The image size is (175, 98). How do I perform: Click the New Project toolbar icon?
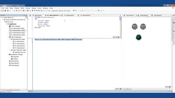click(x=1, y=11)
